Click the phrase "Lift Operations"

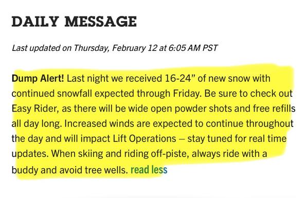click(144, 139)
